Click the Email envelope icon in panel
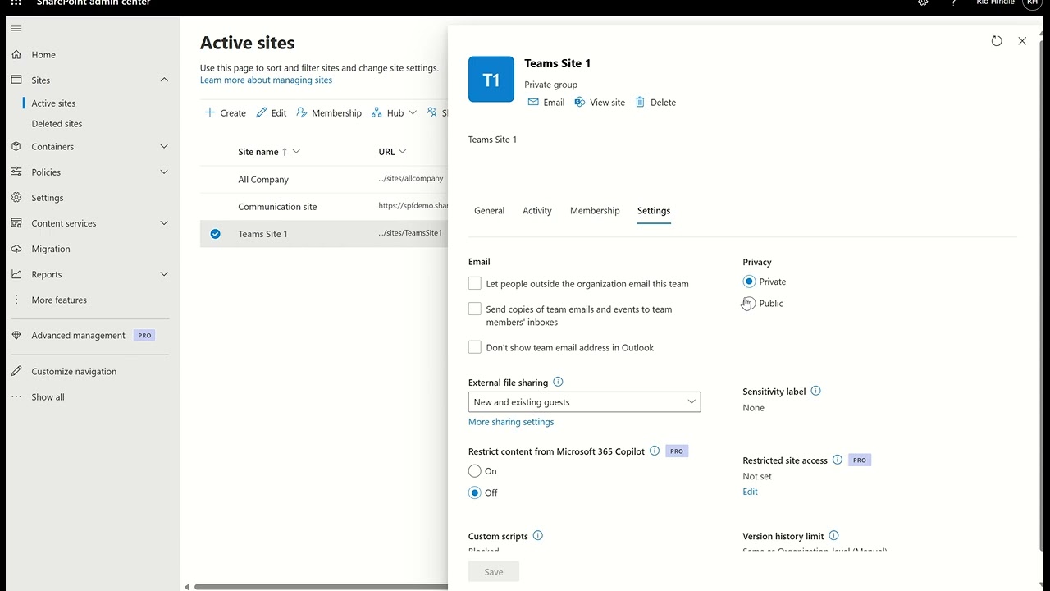 [x=533, y=103]
